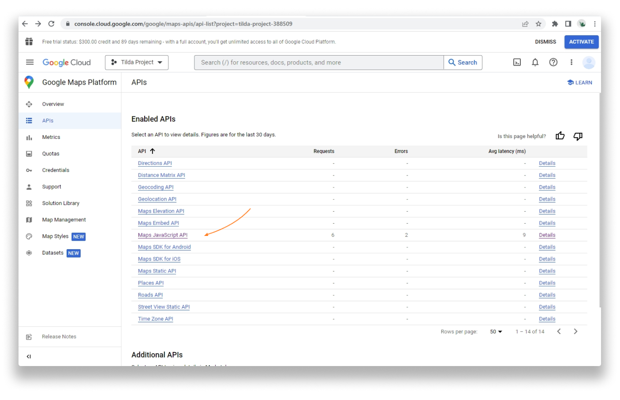Open Map Management in the sidebar
The image size is (620, 400).
(x=70, y=220)
